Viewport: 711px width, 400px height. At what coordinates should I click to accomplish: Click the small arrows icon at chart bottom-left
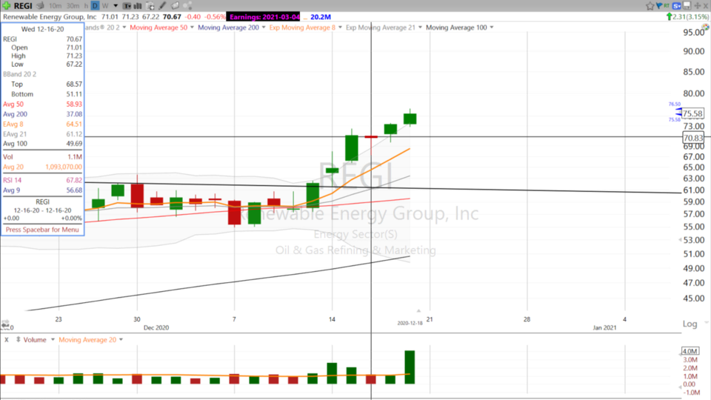coord(5,324)
